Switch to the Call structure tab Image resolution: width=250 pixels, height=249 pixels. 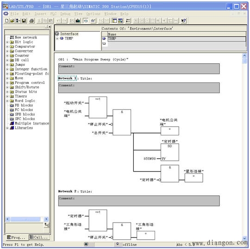(39, 237)
